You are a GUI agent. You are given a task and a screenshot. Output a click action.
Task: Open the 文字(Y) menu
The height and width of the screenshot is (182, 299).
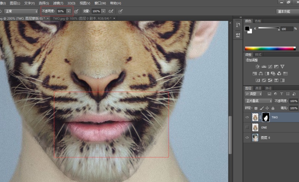30,3
